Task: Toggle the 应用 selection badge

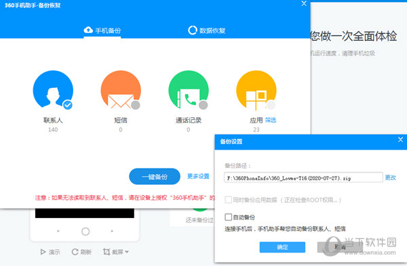Action: tap(271, 105)
